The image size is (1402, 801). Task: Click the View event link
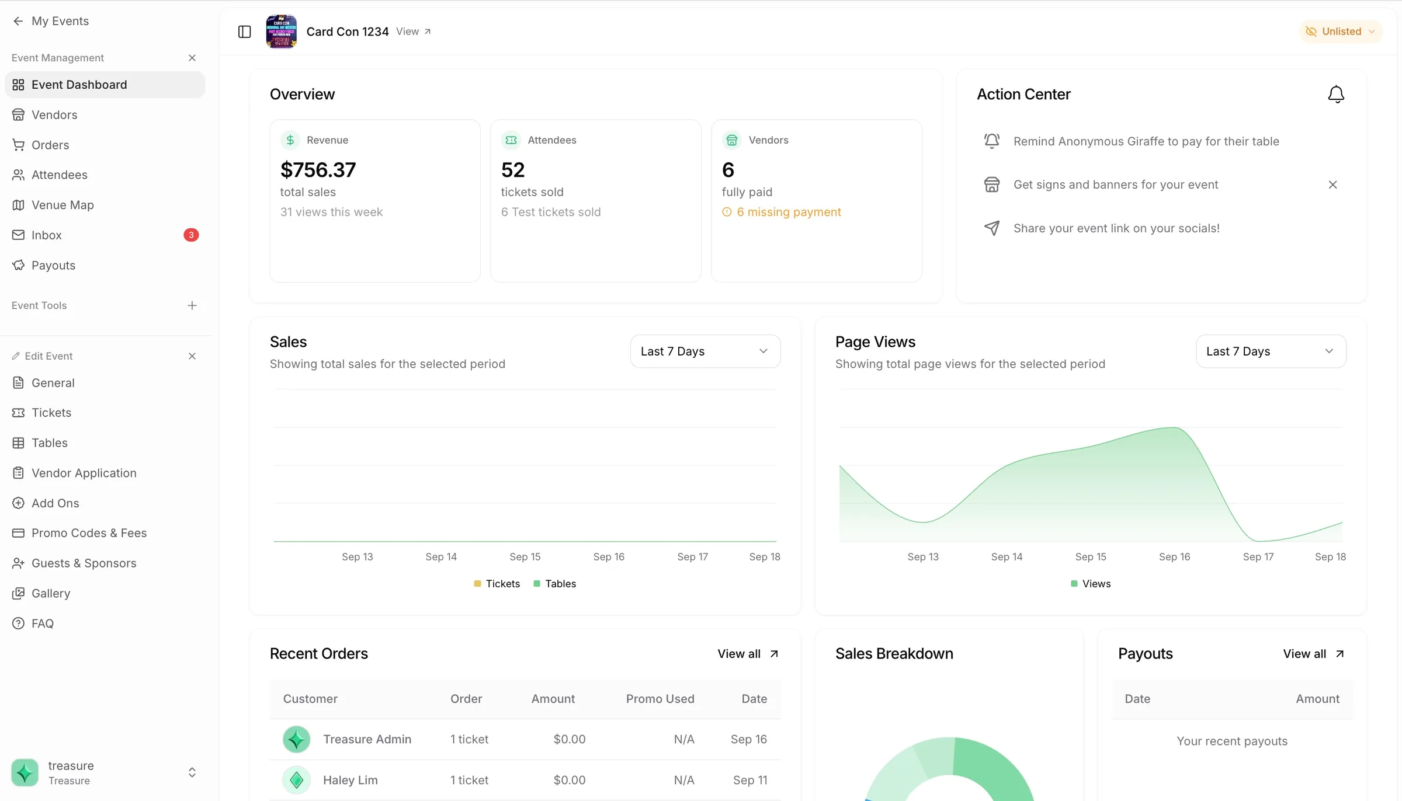click(414, 32)
